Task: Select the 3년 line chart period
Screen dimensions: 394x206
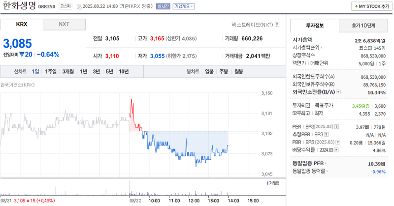Action: click(96, 72)
